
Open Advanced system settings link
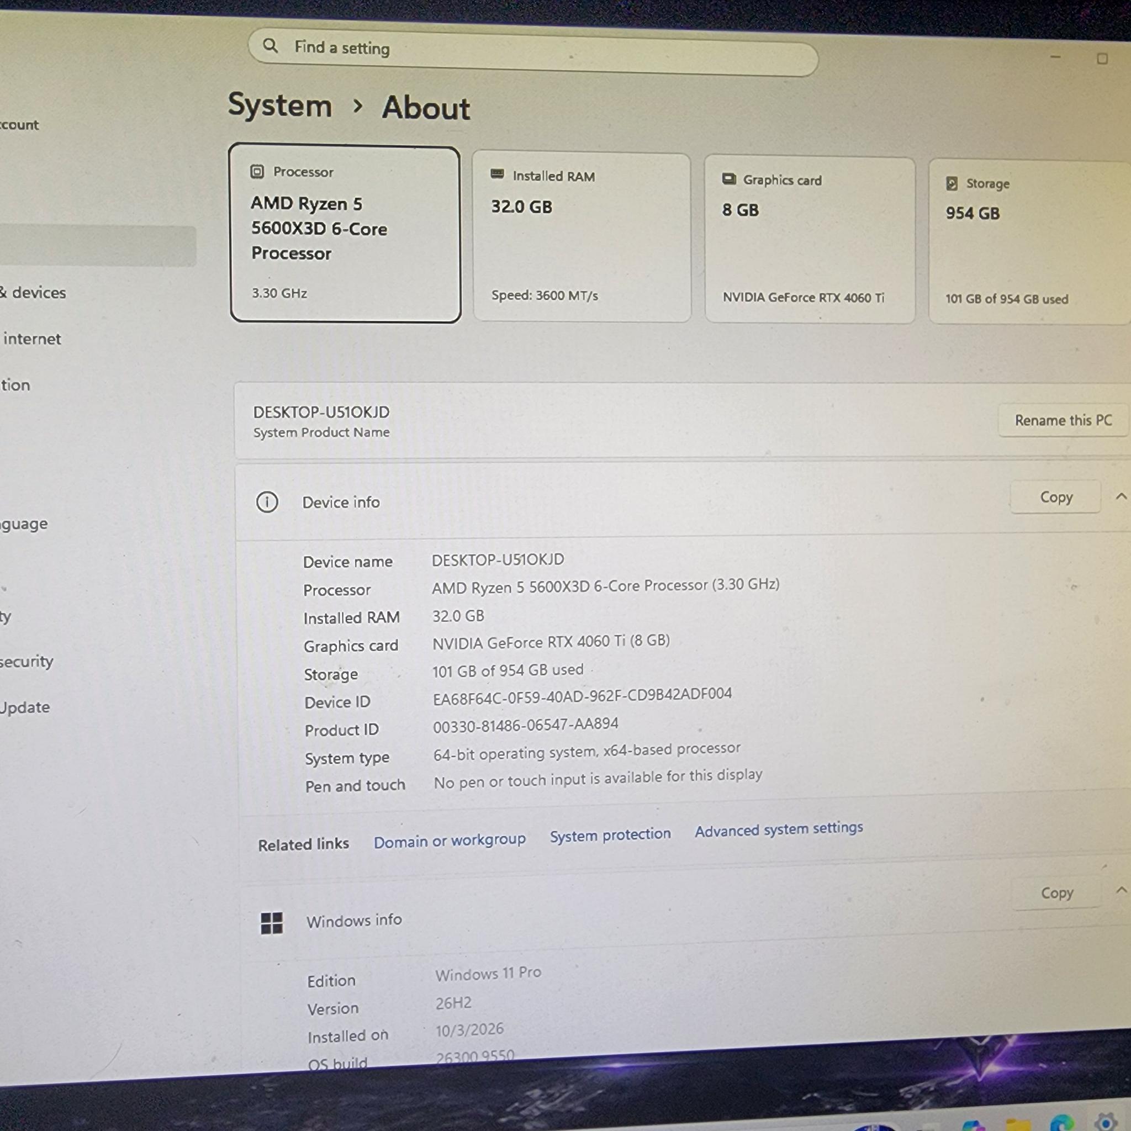(x=779, y=829)
